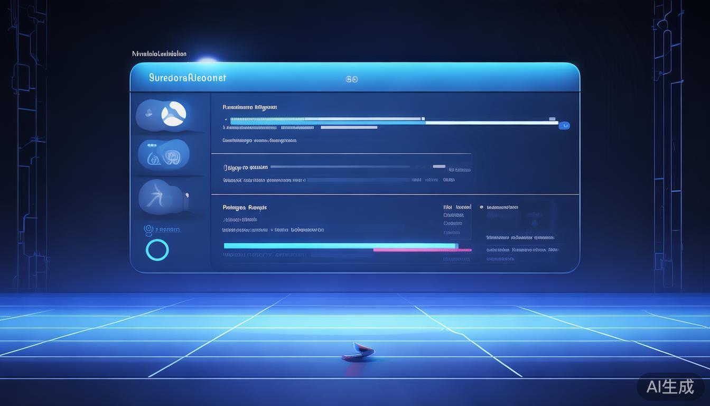Open the 'Suredora' title in header bar
Image resolution: width=710 pixels, height=406 pixels.
187,78
